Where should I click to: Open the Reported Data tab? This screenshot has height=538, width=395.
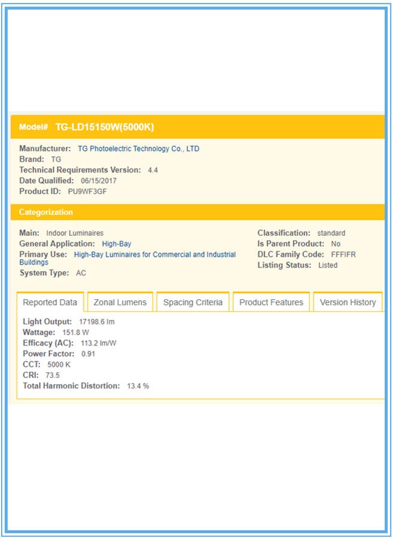tap(50, 302)
